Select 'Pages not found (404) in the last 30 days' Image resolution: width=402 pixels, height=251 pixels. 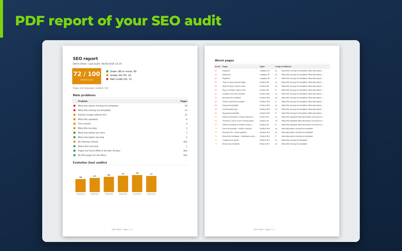[130, 151]
